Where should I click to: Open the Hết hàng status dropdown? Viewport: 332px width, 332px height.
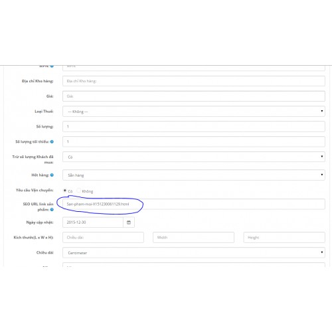194,175
